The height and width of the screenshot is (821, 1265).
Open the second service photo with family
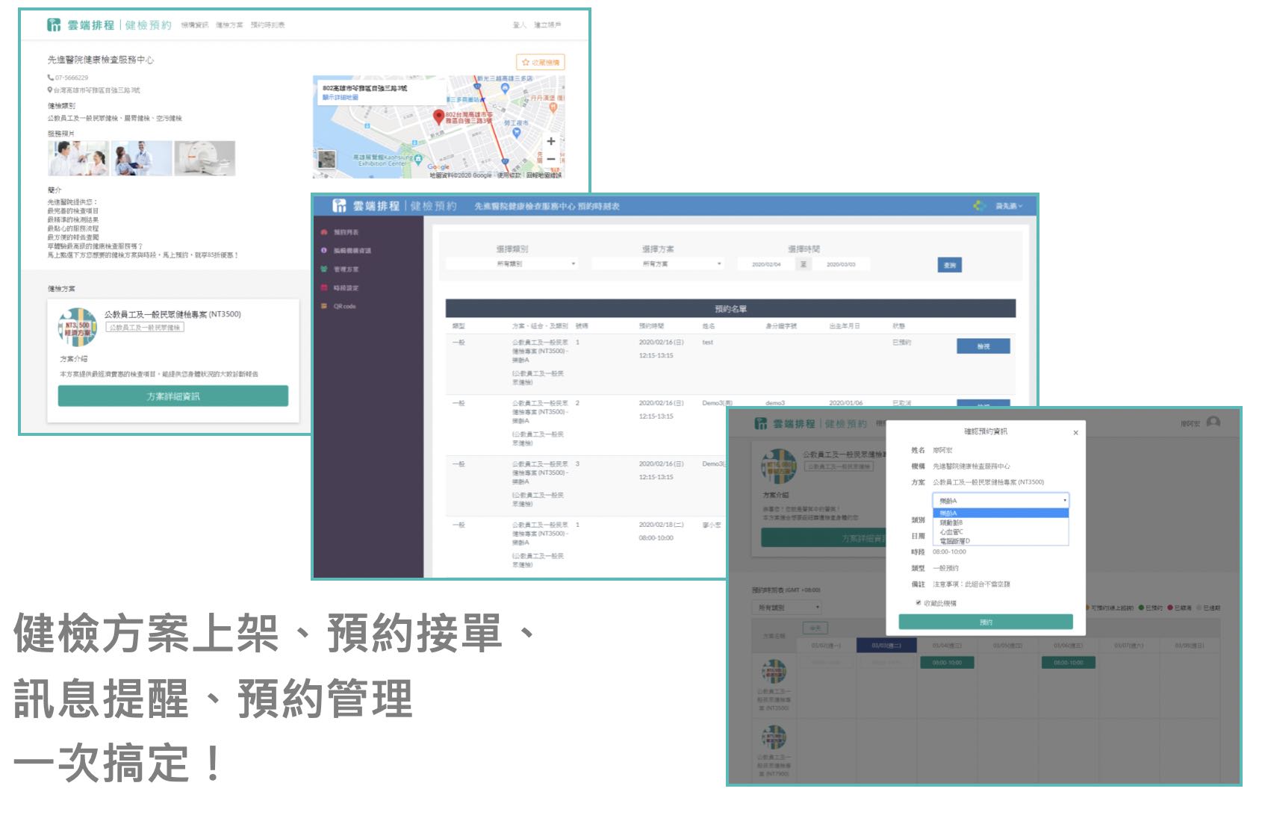tap(142, 158)
